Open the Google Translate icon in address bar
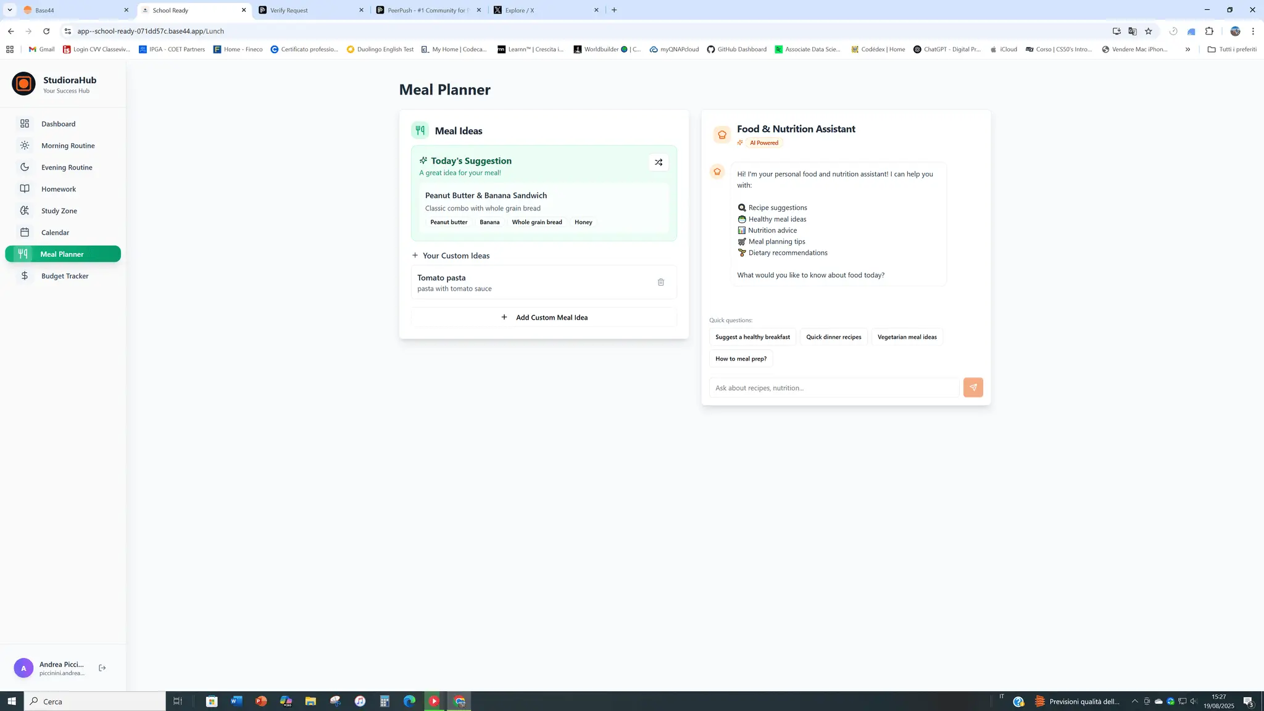The image size is (1264, 711). click(1133, 31)
